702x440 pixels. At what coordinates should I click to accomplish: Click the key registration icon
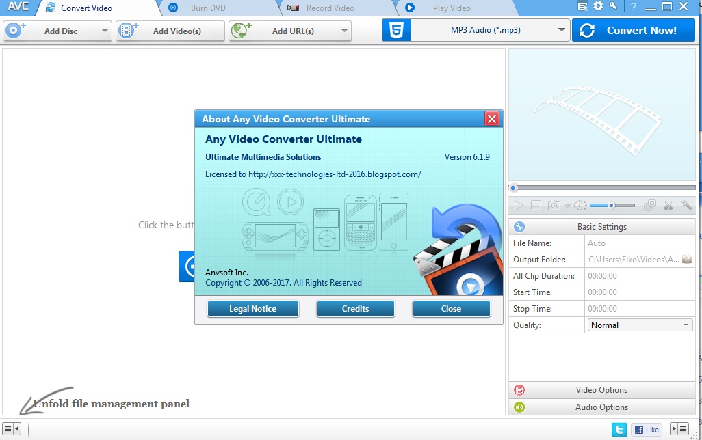coord(613,6)
